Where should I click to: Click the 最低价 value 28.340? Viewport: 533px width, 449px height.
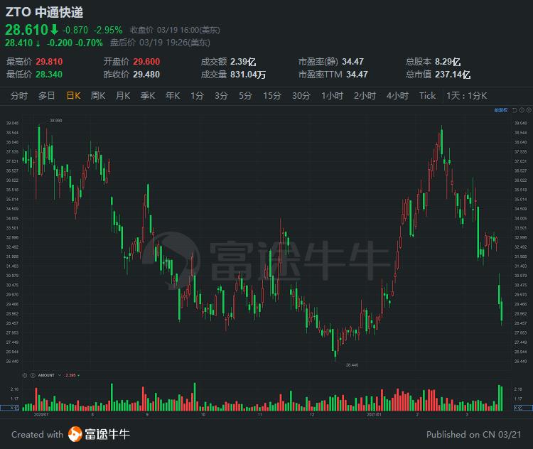coord(49,75)
